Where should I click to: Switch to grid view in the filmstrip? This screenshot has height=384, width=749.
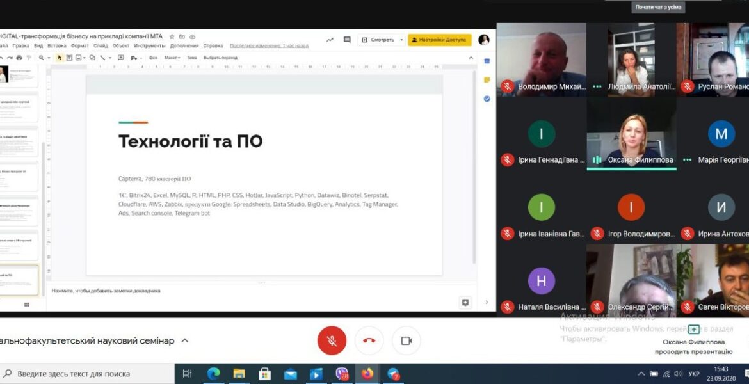pos(27,304)
